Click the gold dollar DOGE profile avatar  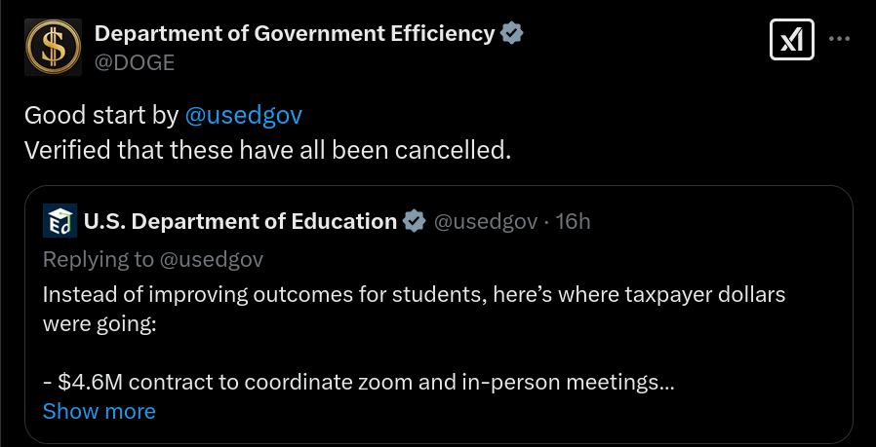tap(53, 47)
